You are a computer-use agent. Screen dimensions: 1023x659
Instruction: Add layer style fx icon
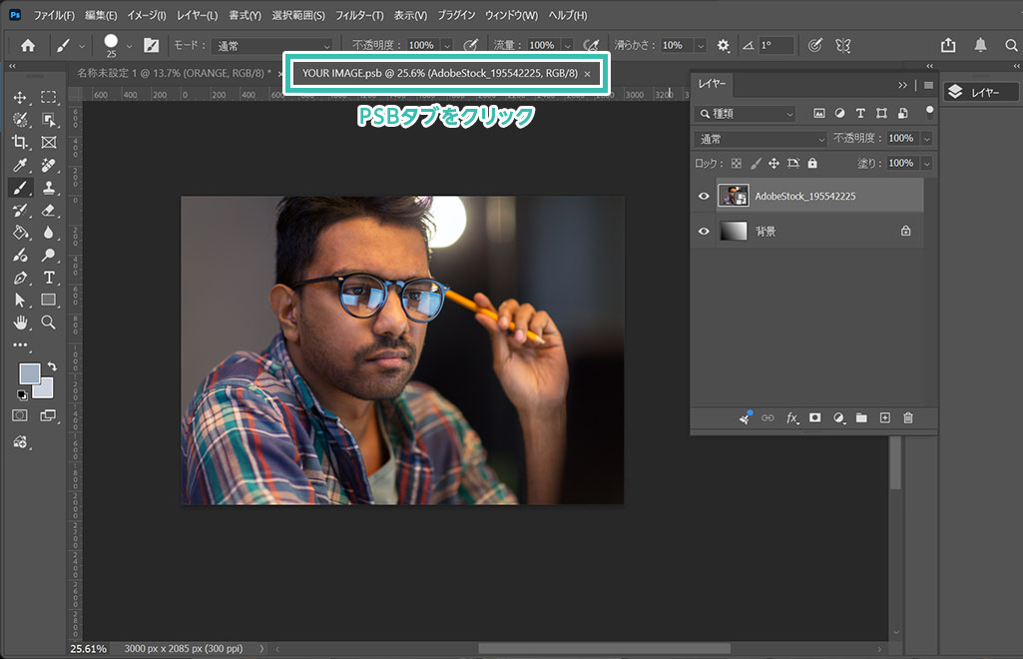click(x=792, y=417)
